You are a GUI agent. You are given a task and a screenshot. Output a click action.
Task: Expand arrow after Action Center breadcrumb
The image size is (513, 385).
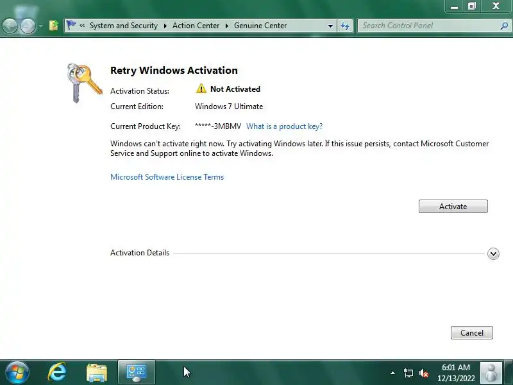pyautogui.click(x=227, y=26)
